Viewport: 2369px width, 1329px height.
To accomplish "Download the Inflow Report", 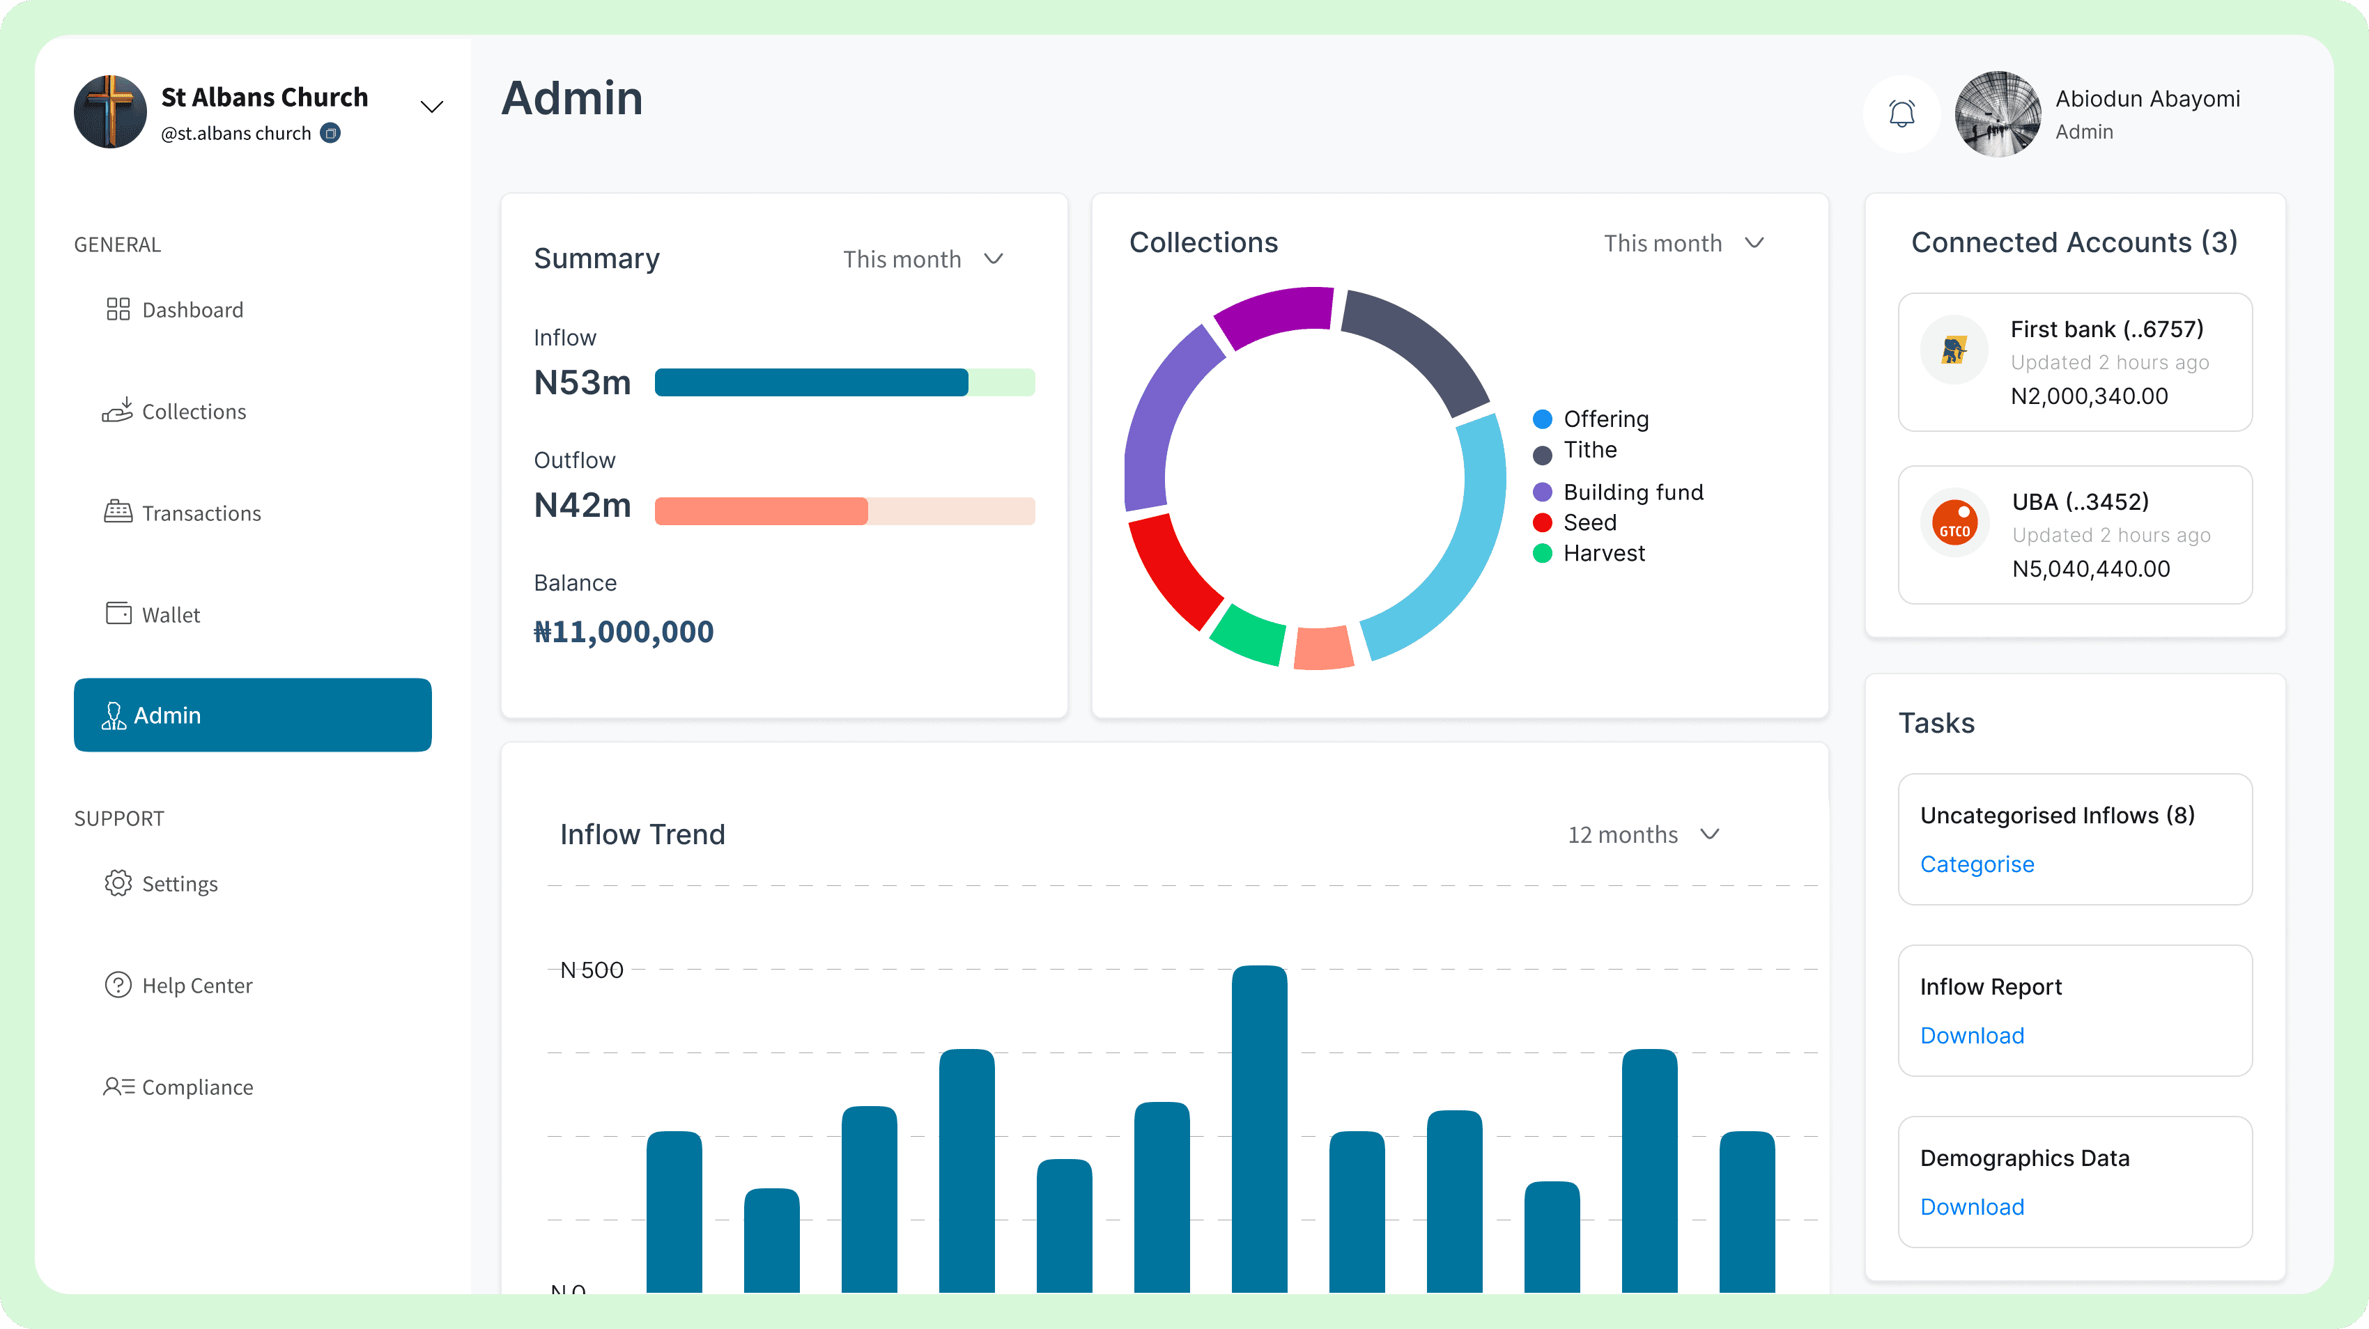I will 1972,1035.
